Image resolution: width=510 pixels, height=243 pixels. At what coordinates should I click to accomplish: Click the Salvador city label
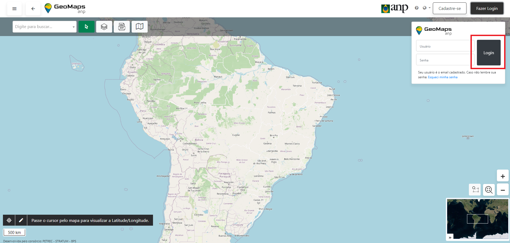(x=317, y=126)
